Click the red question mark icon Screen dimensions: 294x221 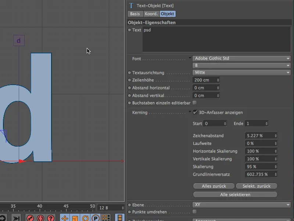click(50, 218)
